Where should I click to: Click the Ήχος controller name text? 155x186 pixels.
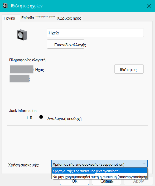(x=39, y=70)
